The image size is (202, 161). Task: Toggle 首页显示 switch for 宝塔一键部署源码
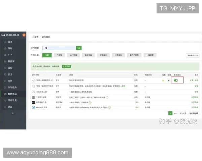coord(176,80)
